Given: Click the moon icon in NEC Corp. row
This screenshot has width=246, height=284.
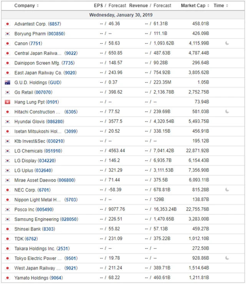Looking at the screenshot, I should (x=227, y=190).
